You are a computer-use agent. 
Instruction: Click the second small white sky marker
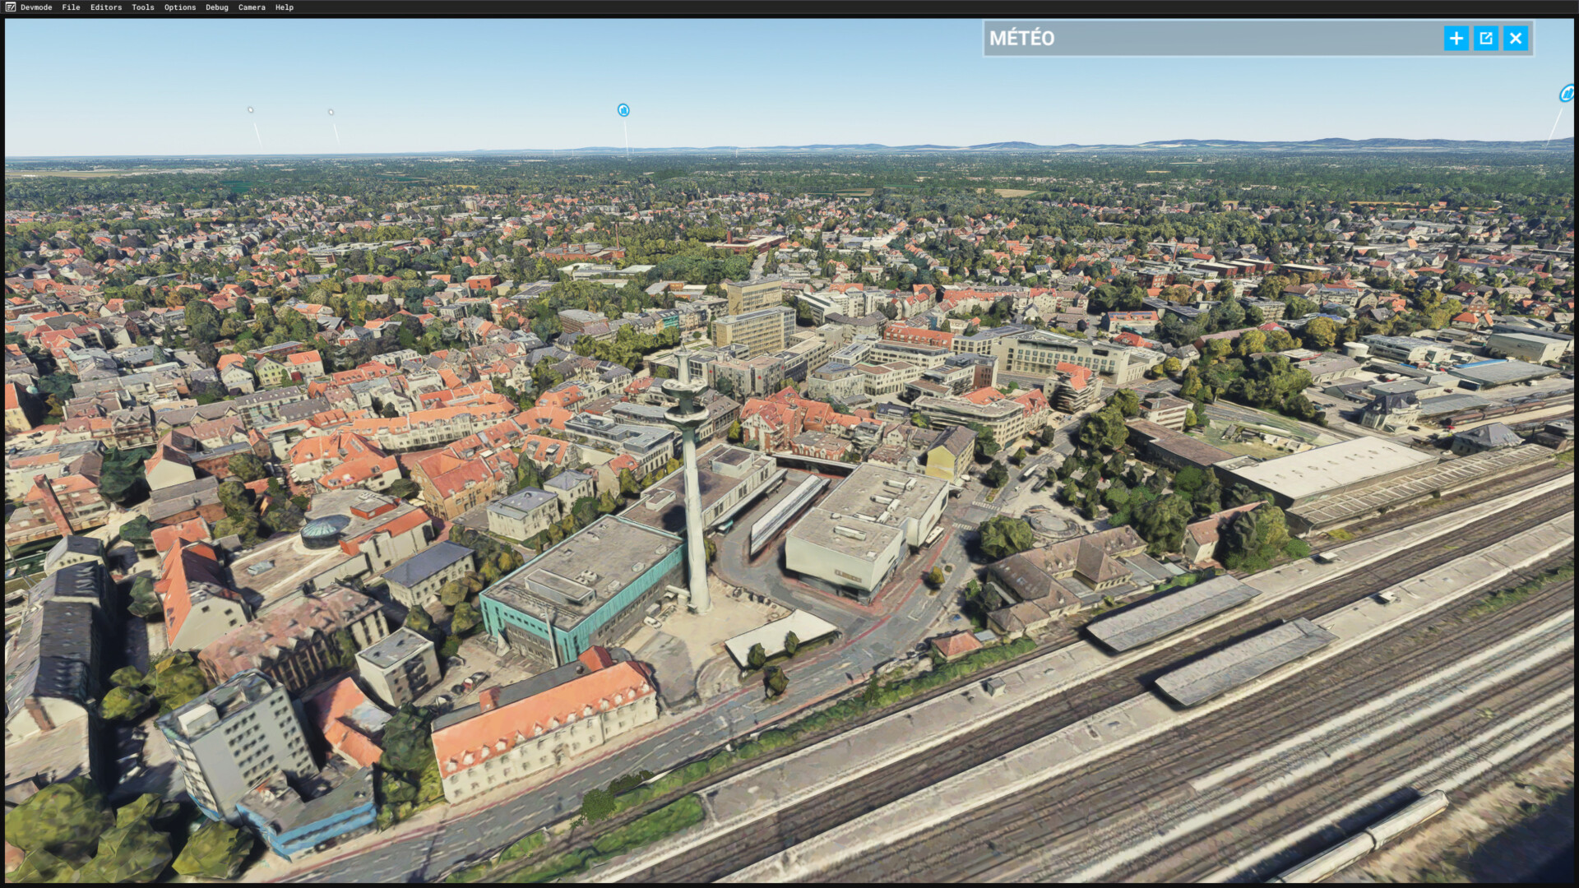point(331,112)
